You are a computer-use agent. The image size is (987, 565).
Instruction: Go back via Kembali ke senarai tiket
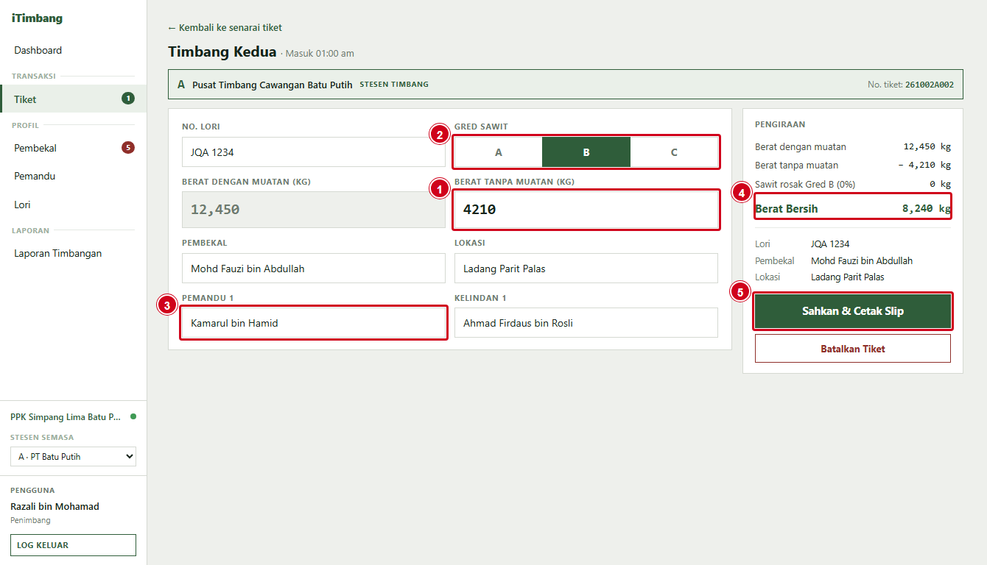225,28
